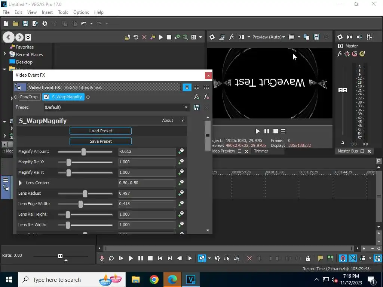Click the Save Preset button

[101, 141]
